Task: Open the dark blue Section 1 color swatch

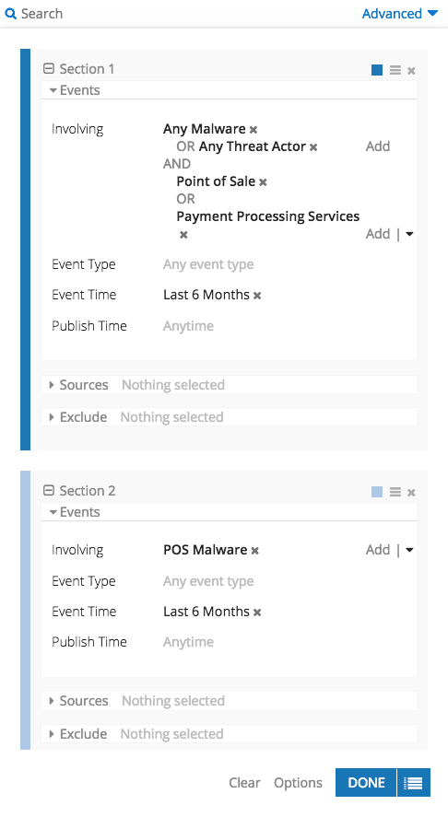Action: coord(377,70)
